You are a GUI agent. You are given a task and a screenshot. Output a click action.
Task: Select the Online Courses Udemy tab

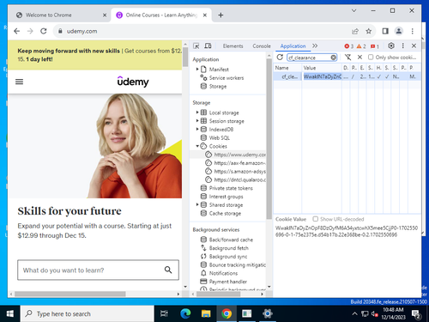point(161,15)
